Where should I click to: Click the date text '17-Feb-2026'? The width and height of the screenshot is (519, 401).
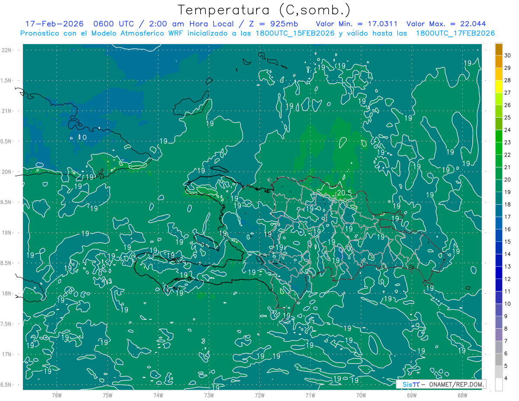pyautogui.click(x=54, y=24)
